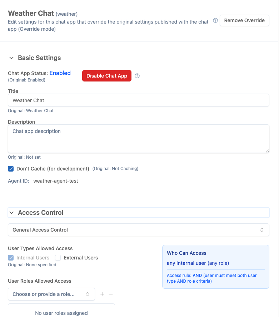Enable the External Users checkbox

(x=58, y=257)
